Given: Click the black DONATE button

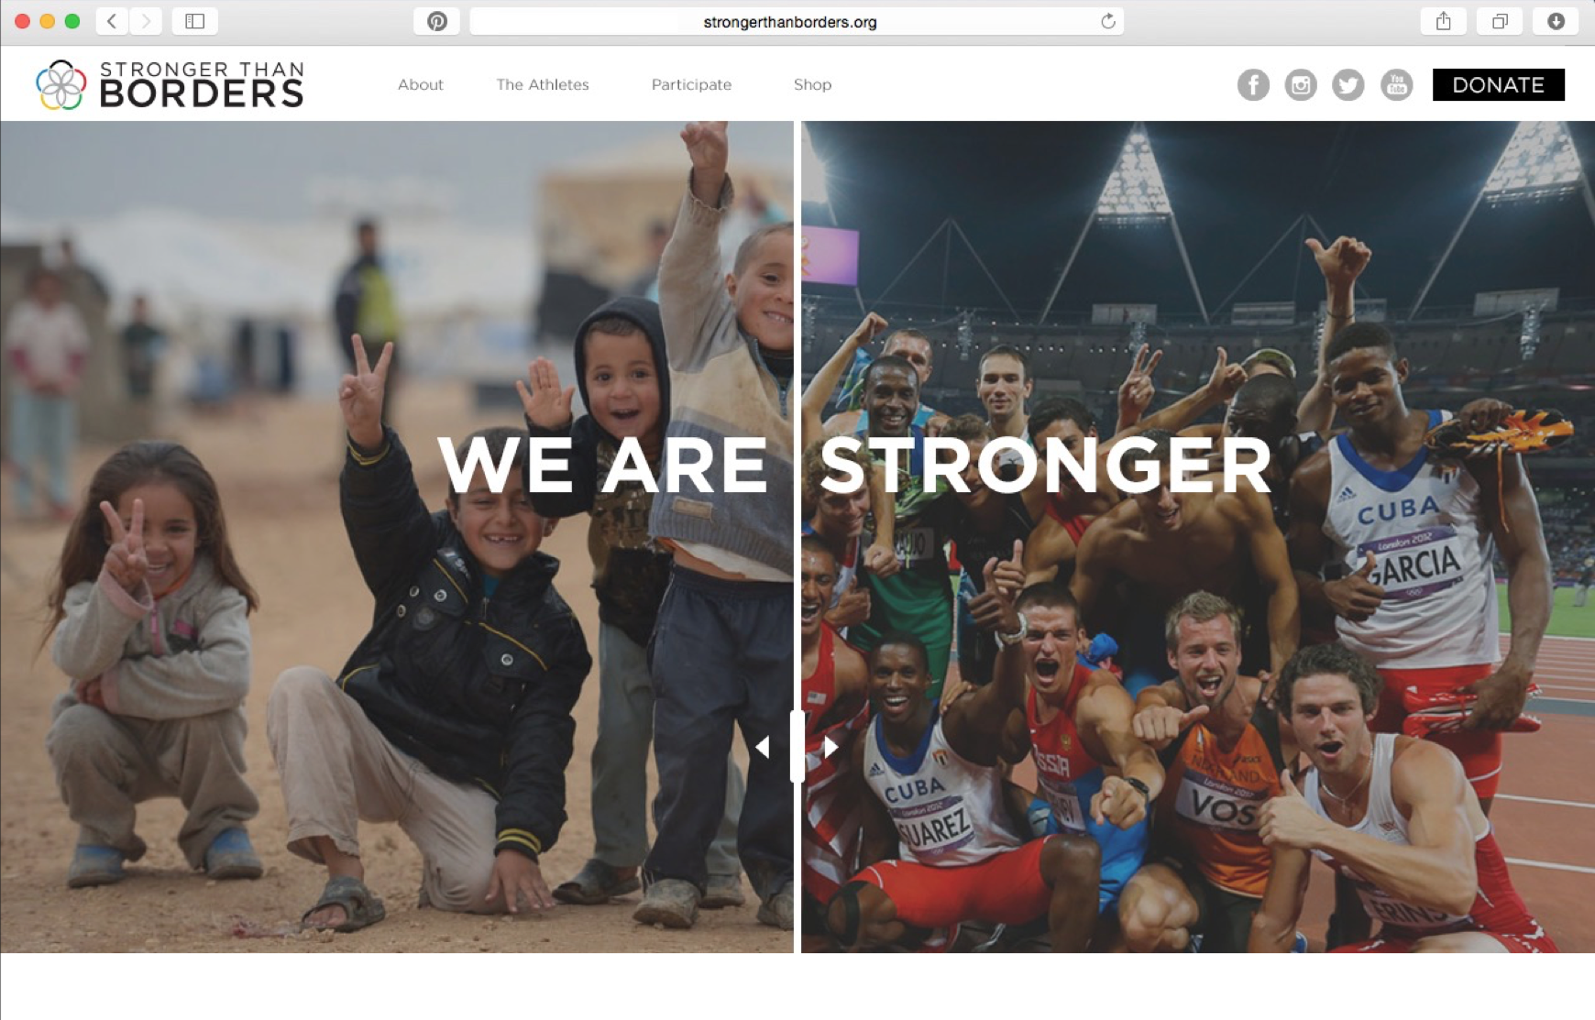Looking at the screenshot, I should coord(1499,84).
